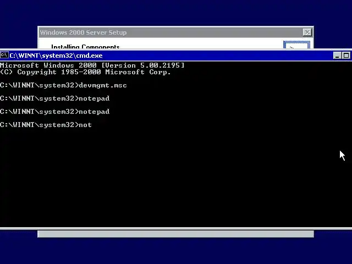This screenshot has width=352, height=264.
Task: Minimize the cmd.exe window
Action: pos(337,56)
